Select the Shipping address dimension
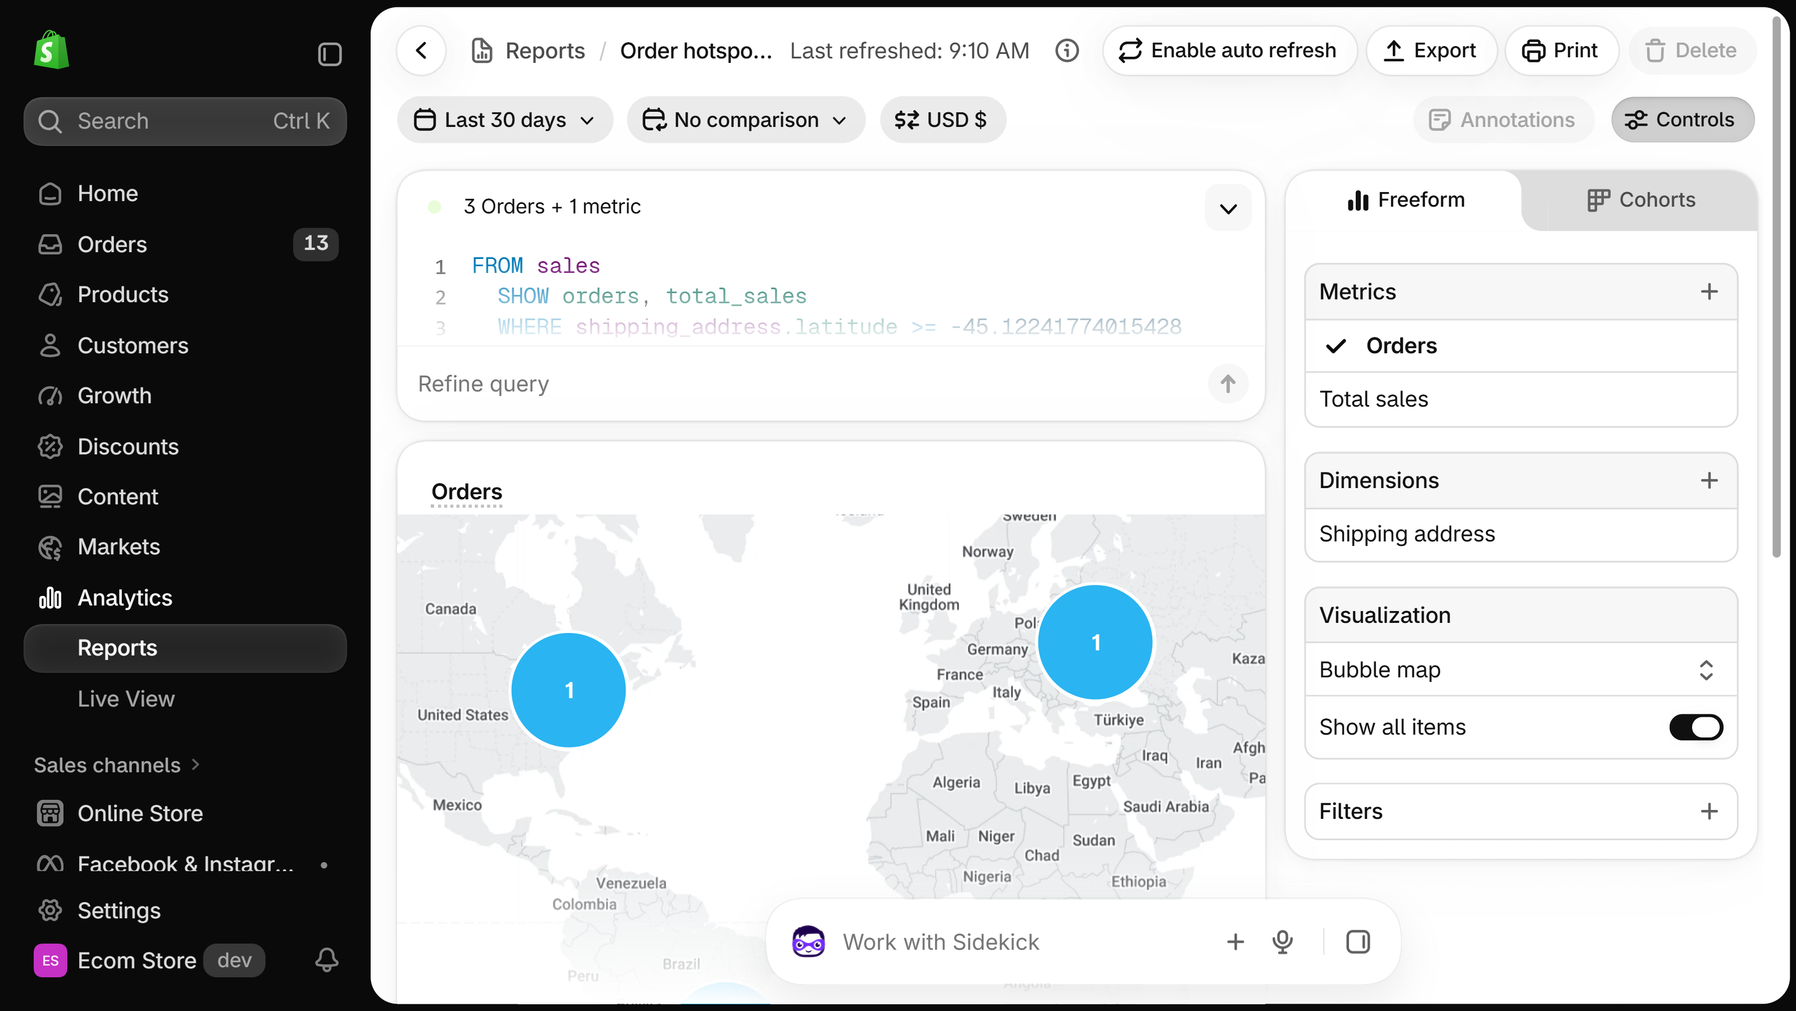 [1521, 534]
